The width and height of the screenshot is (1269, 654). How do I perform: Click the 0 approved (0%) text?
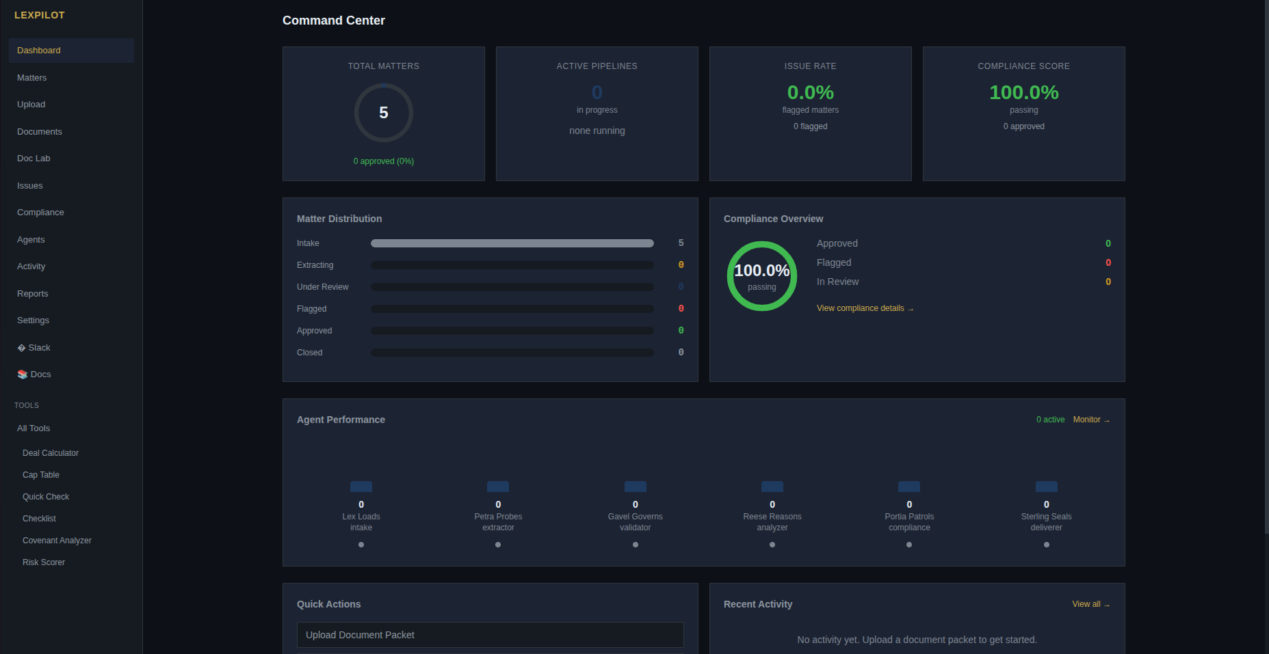pos(384,161)
